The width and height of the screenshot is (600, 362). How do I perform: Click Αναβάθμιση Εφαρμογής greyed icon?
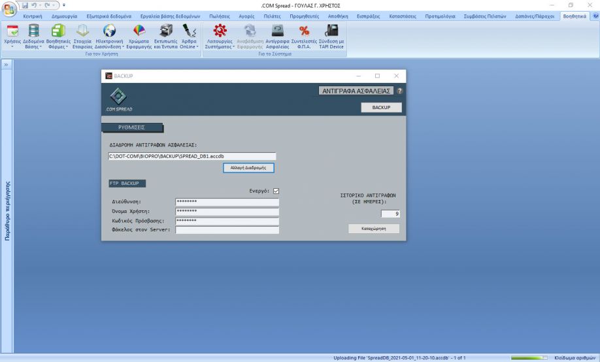tap(250, 31)
